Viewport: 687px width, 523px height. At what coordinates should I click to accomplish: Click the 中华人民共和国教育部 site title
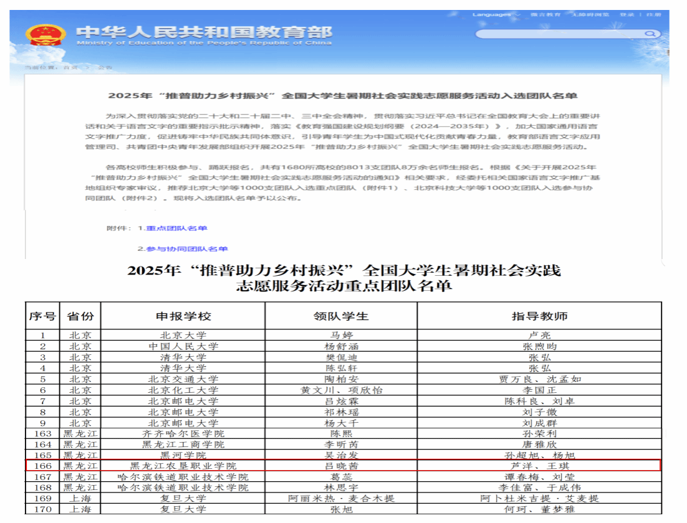click(x=204, y=32)
